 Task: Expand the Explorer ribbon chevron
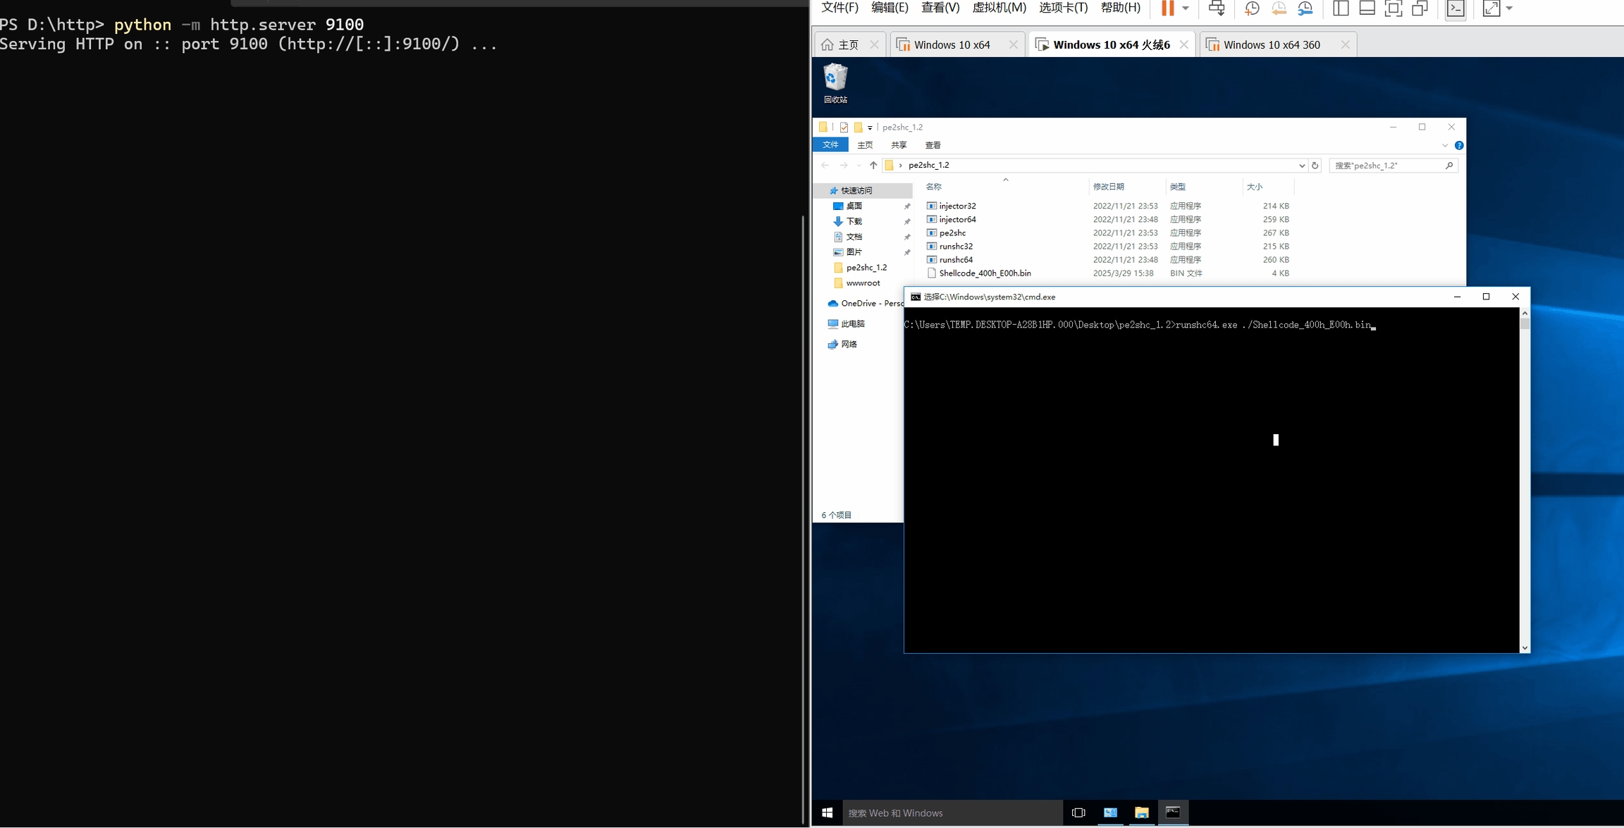(x=1445, y=145)
